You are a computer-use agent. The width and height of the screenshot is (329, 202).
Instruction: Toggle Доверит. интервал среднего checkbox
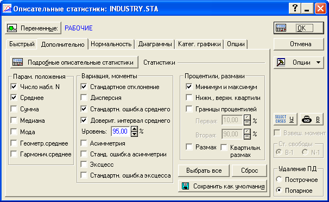(x=84, y=120)
